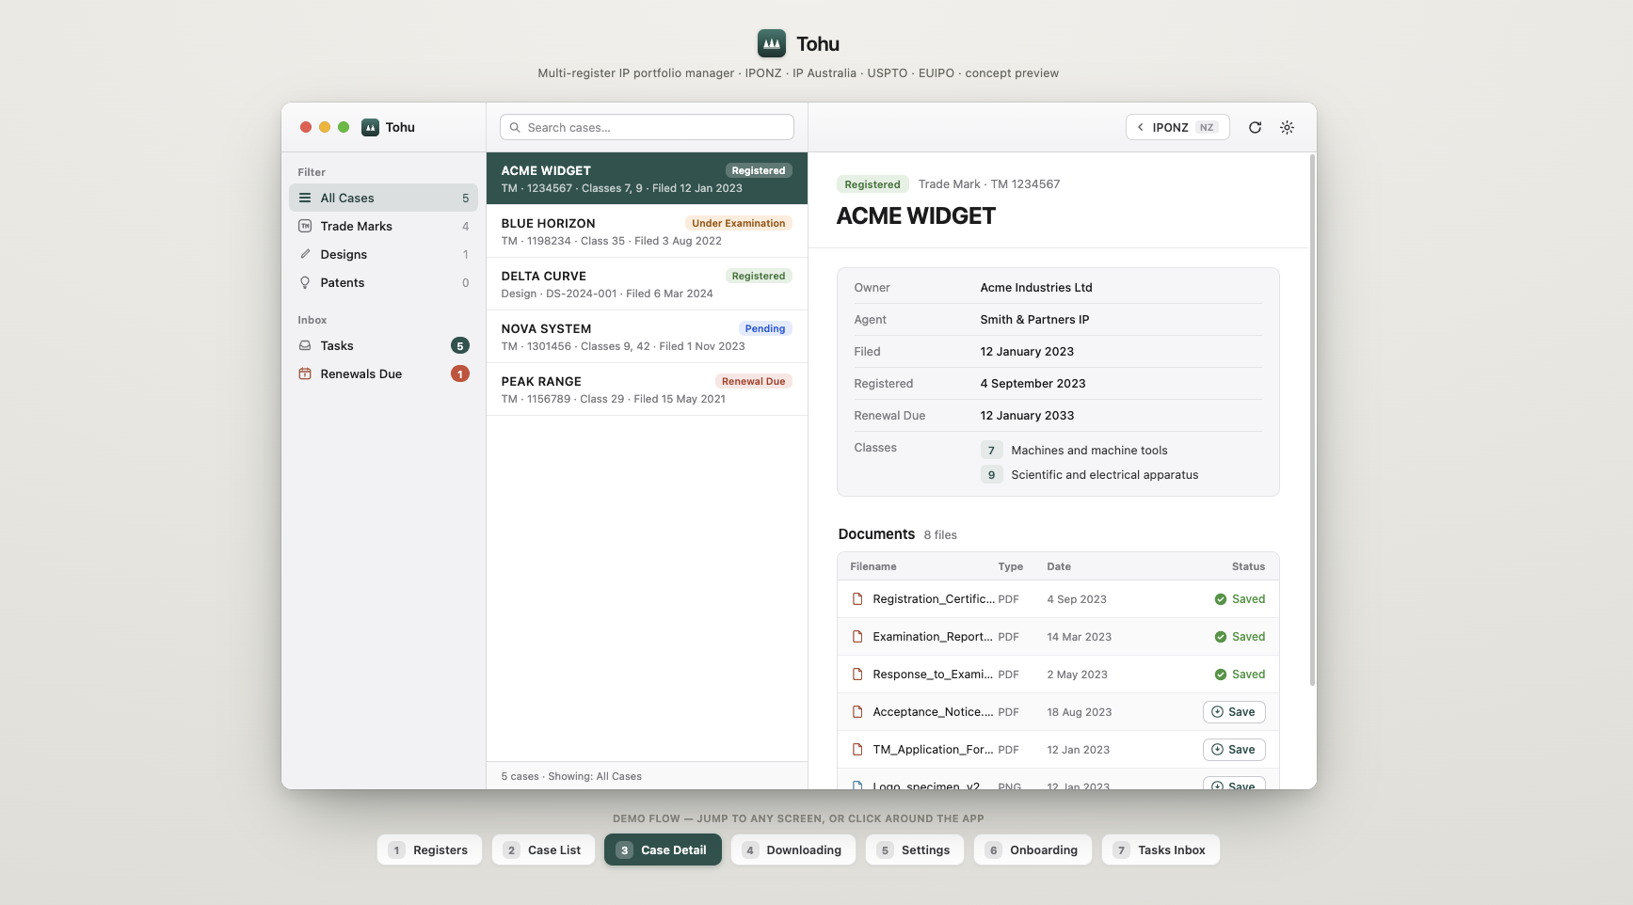Image resolution: width=1633 pixels, height=905 pixels.
Task: Select the Trade Marks filter
Action: tap(383, 227)
